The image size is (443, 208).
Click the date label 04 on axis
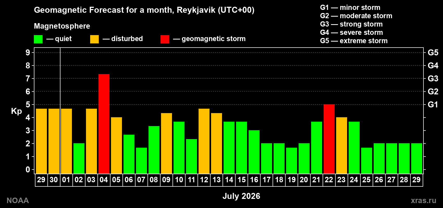pos(104,180)
